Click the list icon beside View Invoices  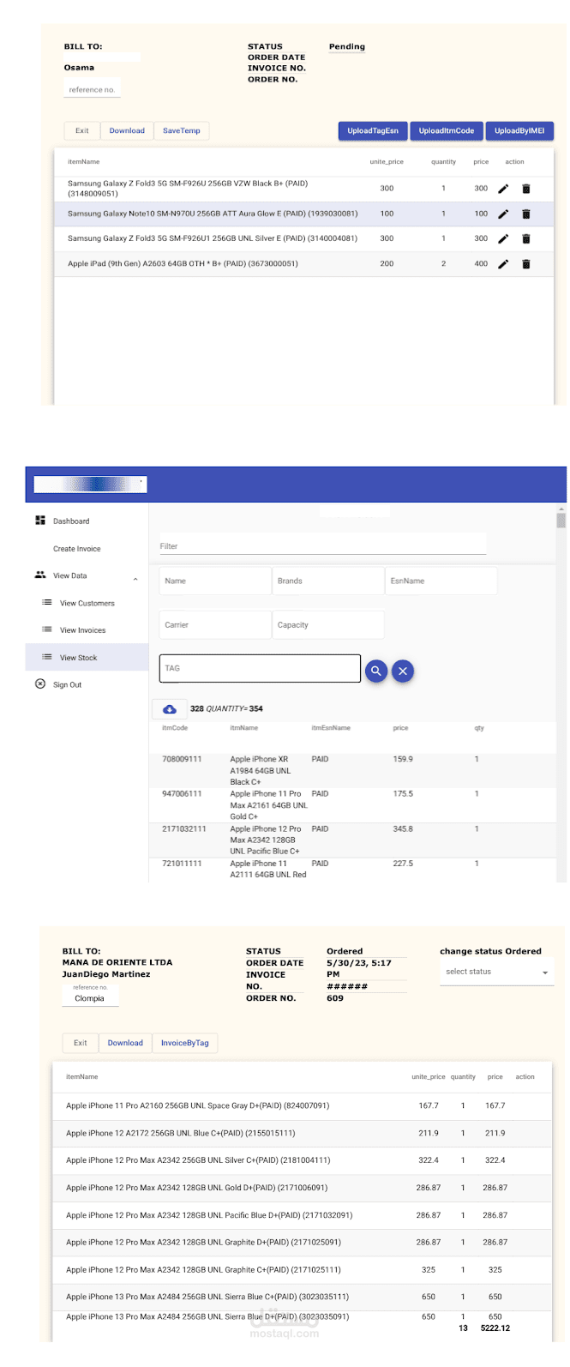(47, 629)
